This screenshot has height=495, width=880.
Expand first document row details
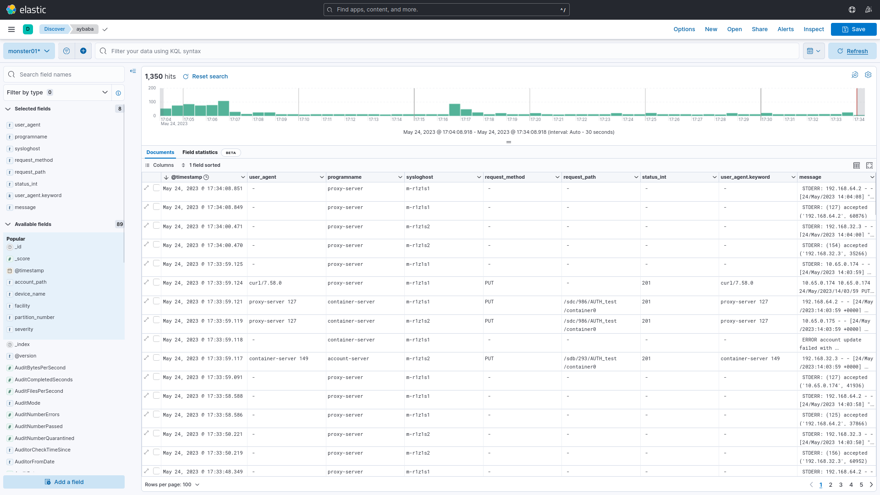click(147, 188)
